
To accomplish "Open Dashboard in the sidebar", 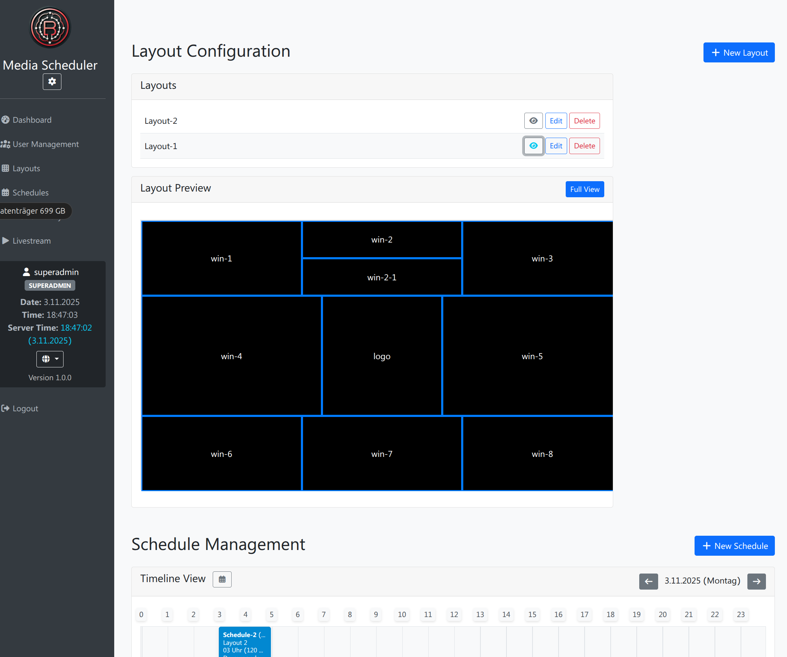I will pos(32,120).
